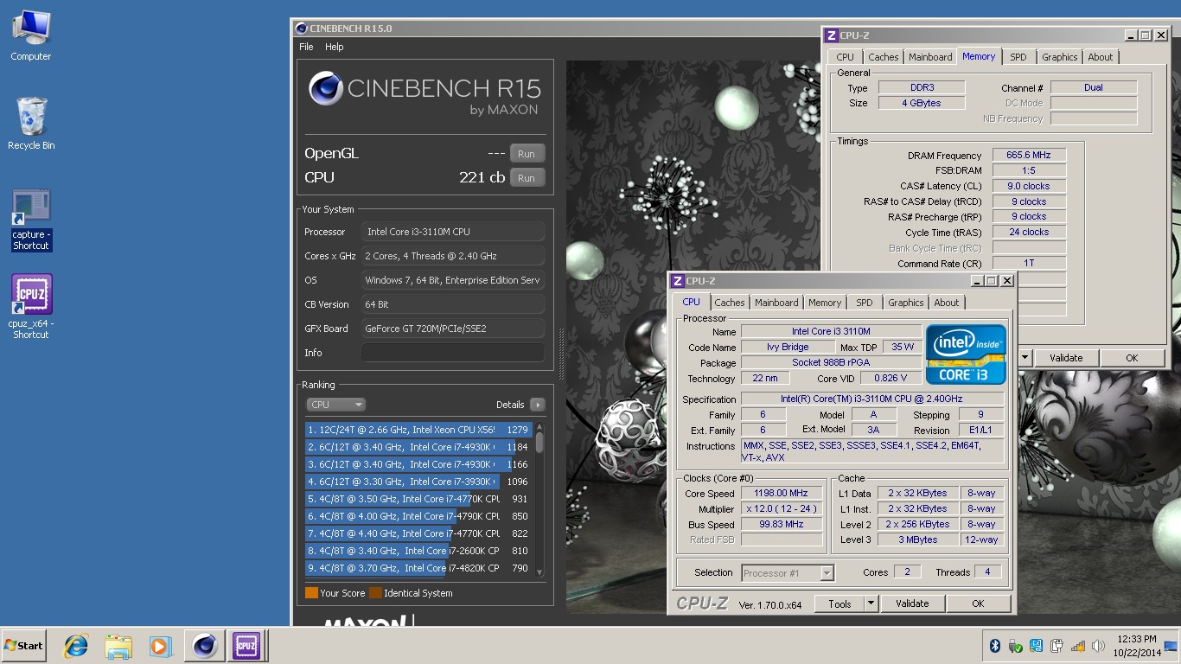Screen dimensions: 1181x664
Task: Open the Processor #1 selection dropdown
Action: coord(788,572)
